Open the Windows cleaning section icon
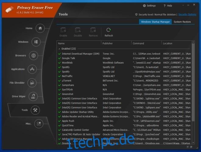Screen dimensions: 201x152 (36, 42)
